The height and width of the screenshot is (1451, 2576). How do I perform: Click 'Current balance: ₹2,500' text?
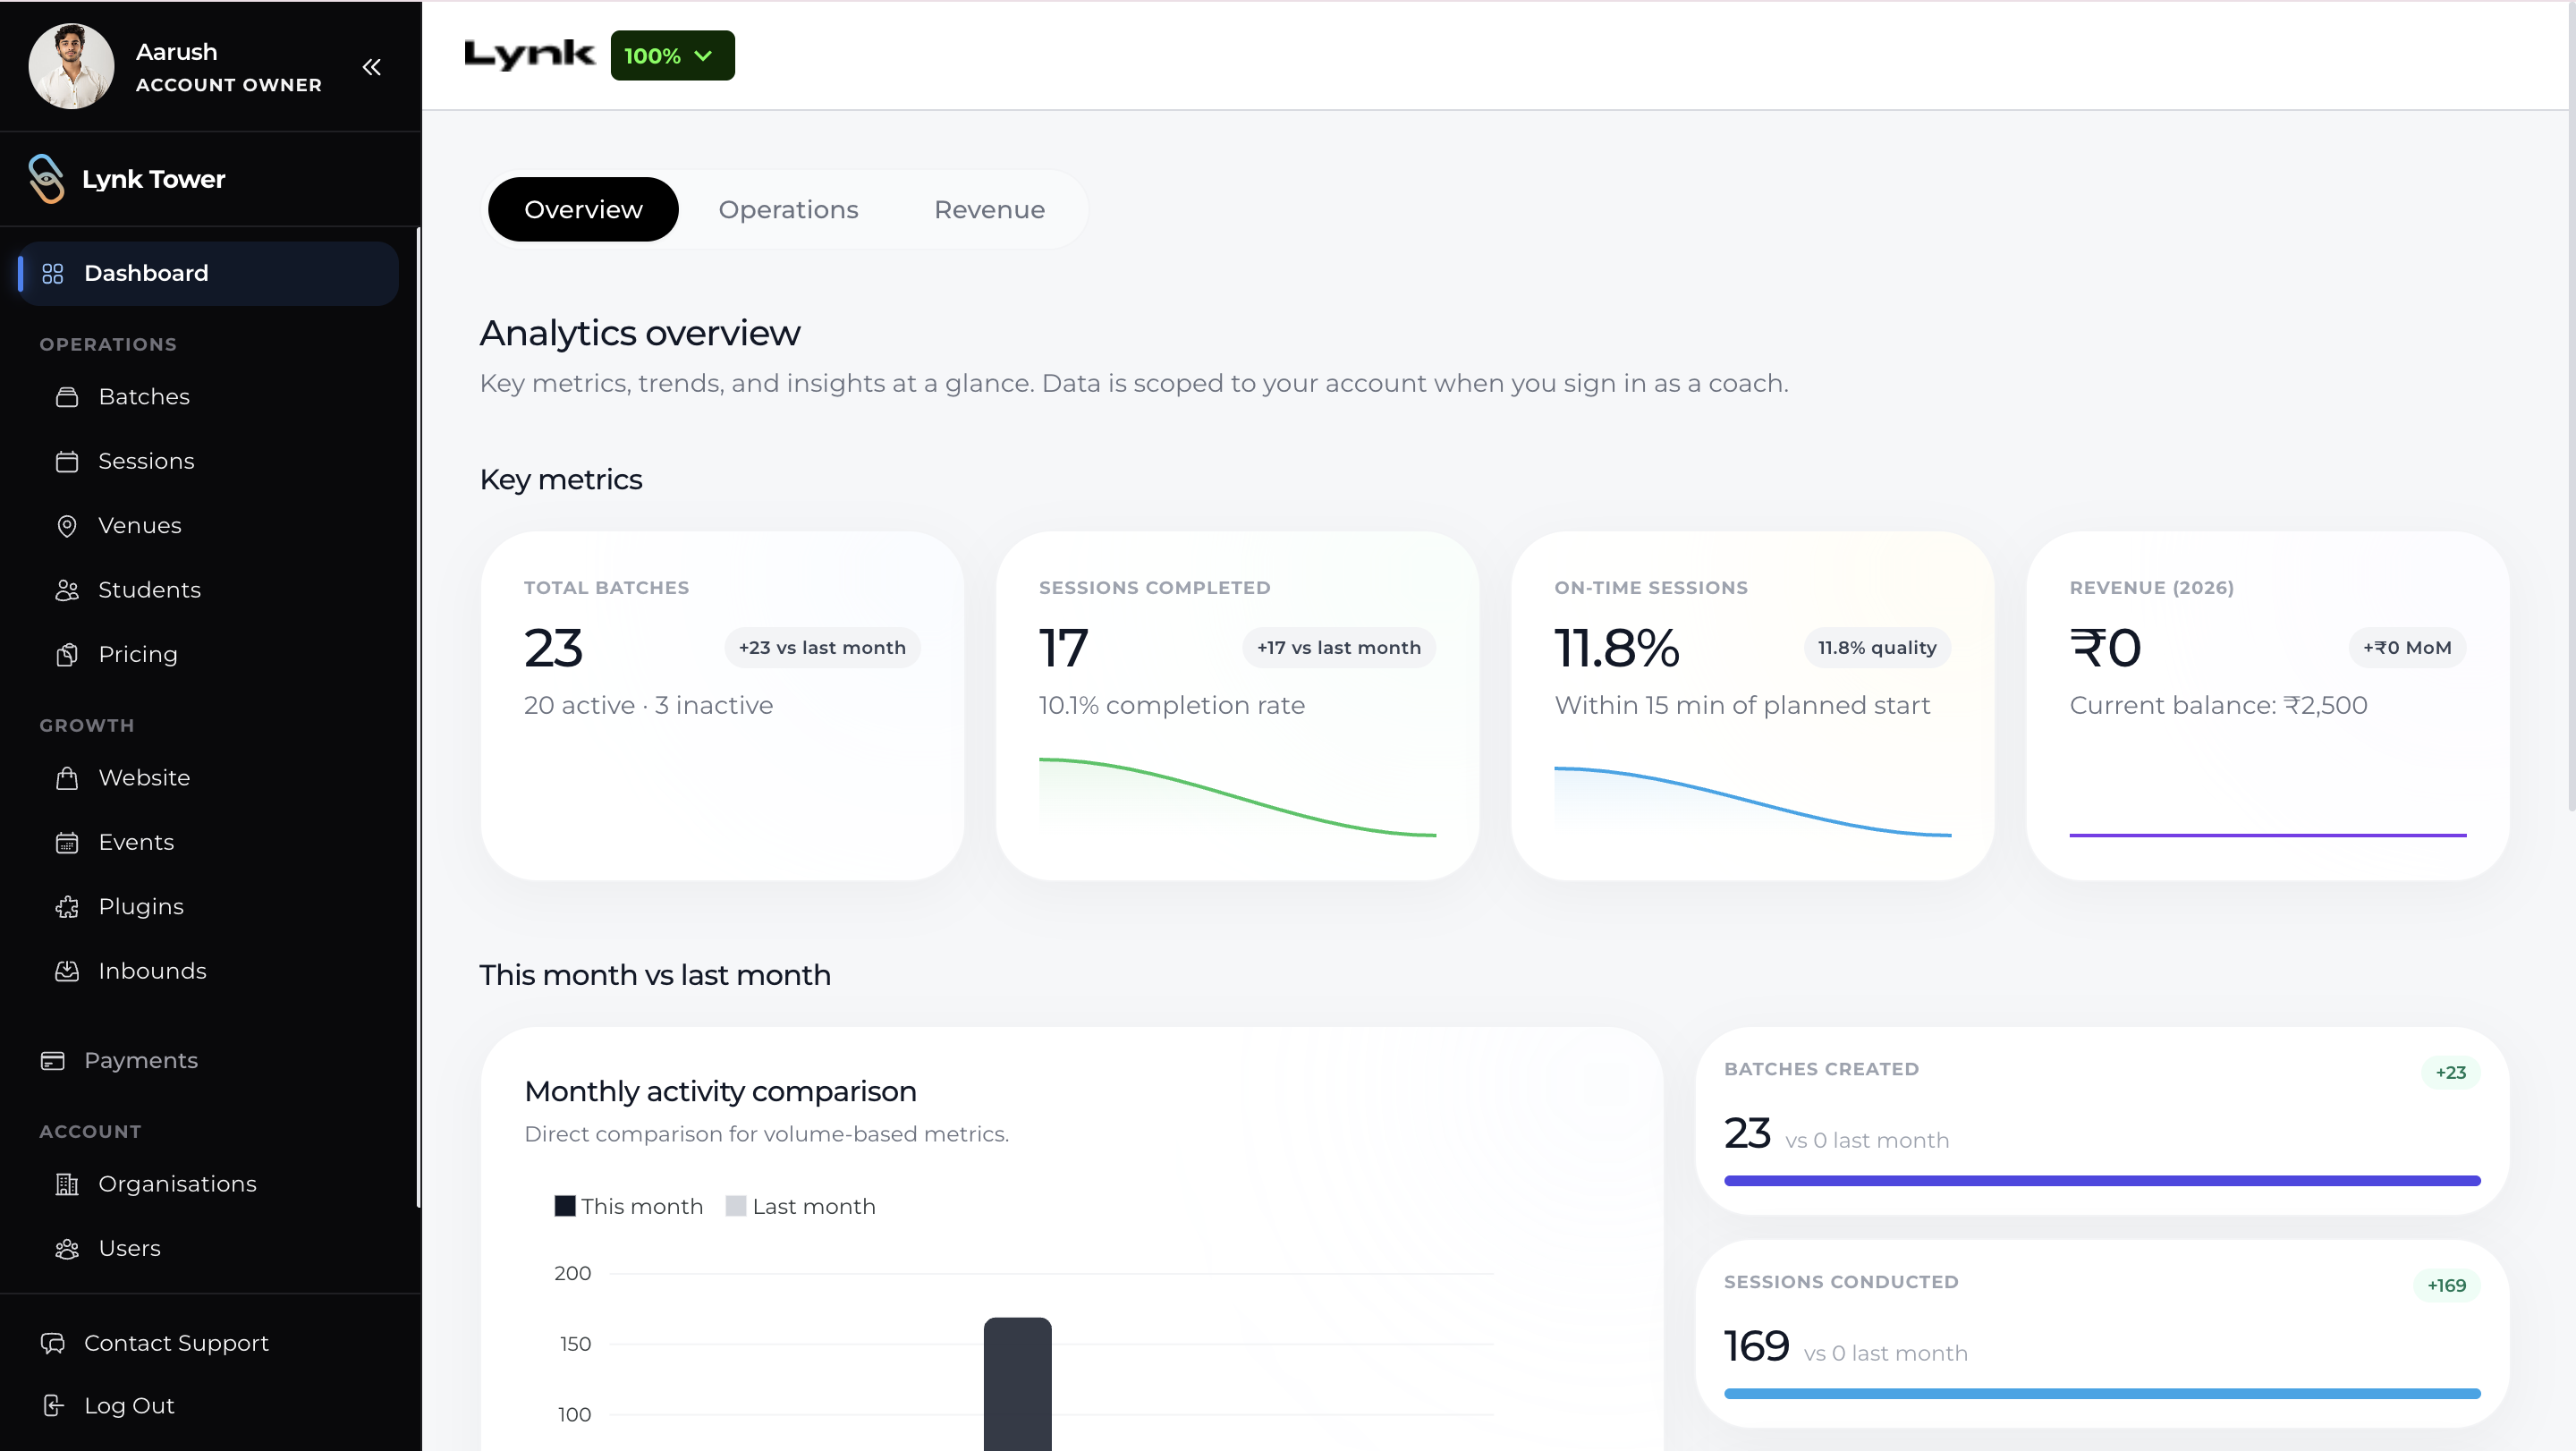point(2218,706)
